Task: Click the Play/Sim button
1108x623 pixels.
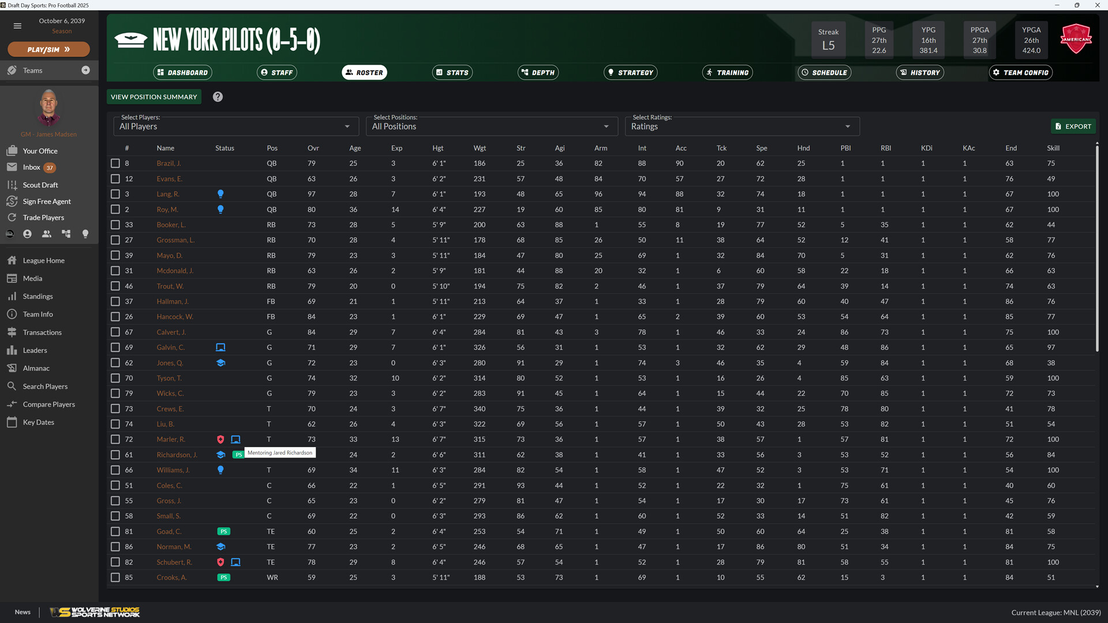Action: [48, 50]
